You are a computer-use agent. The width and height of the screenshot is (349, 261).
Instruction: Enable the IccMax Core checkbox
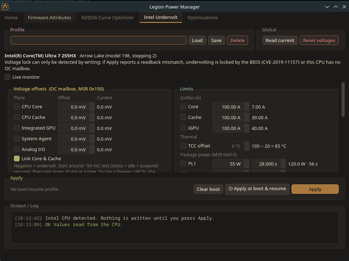183,106
